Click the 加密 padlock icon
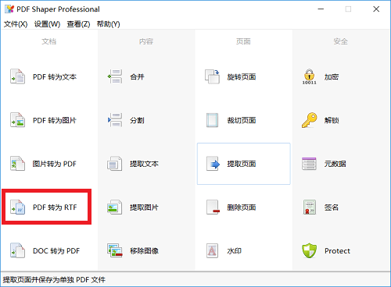Image resolution: width=391 pixels, height=287 pixels. tap(309, 76)
